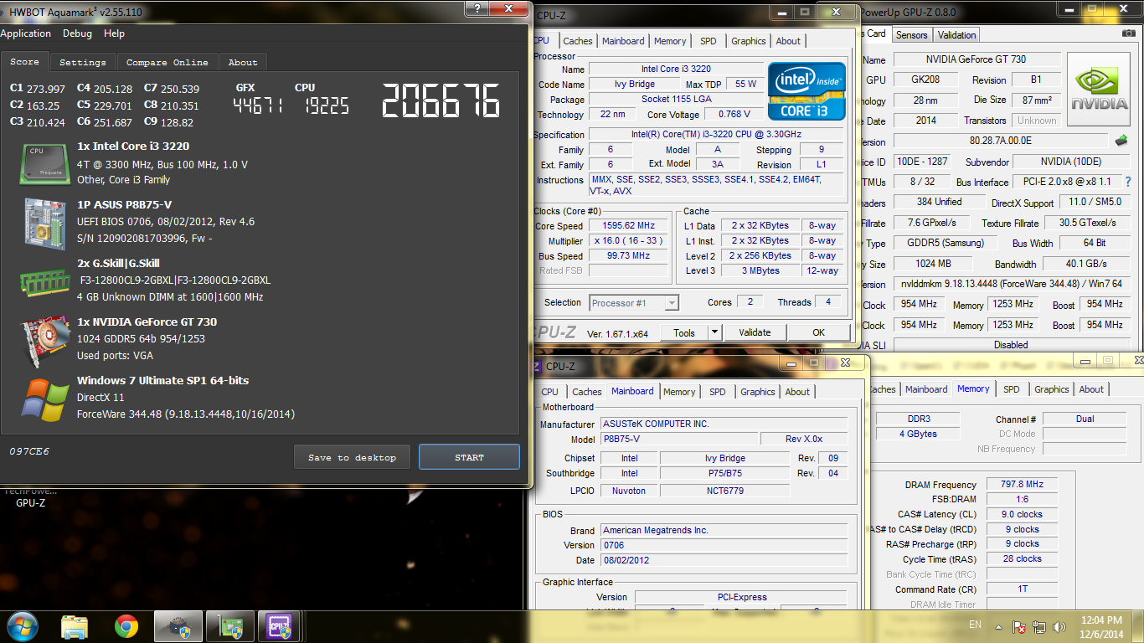This screenshot has height=643, width=1144.
Task: Click the Tools button in CPU-Z
Action: pos(684,332)
